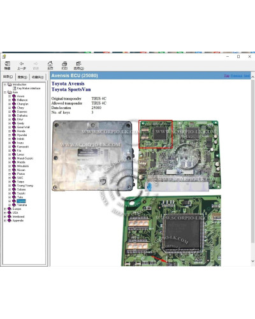Select the Maruti-Suzuki tree entry
Screen dimensions: 255x319
click(25, 158)
